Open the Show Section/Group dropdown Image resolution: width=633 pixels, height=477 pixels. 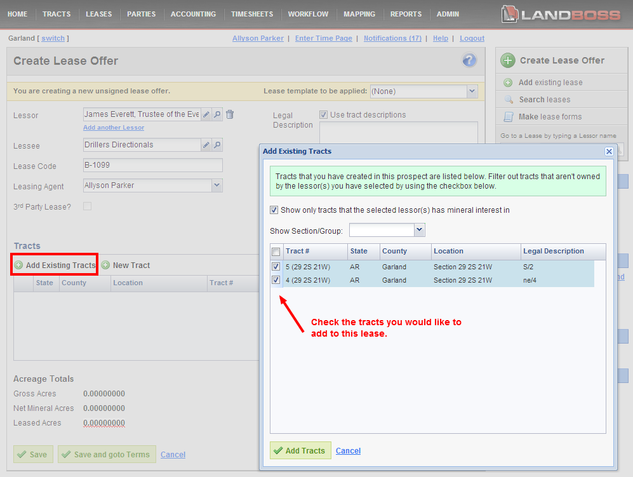click(419, 230)
